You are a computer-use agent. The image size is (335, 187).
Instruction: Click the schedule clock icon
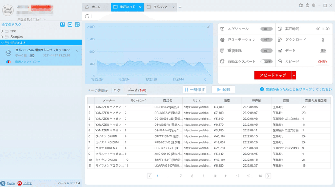(x=222, y=29)
